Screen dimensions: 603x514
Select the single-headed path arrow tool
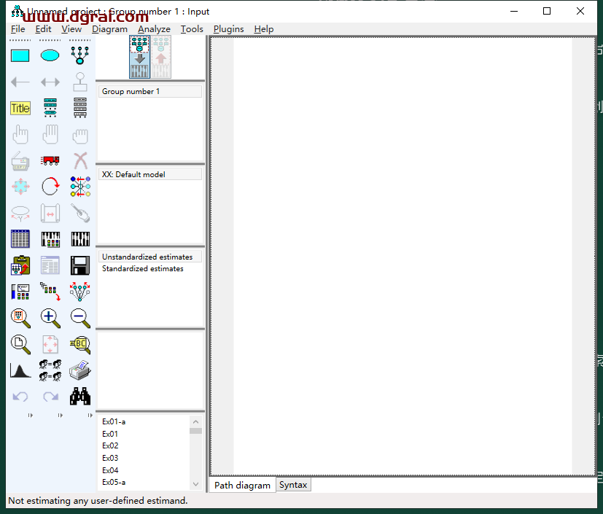[20, 82]
